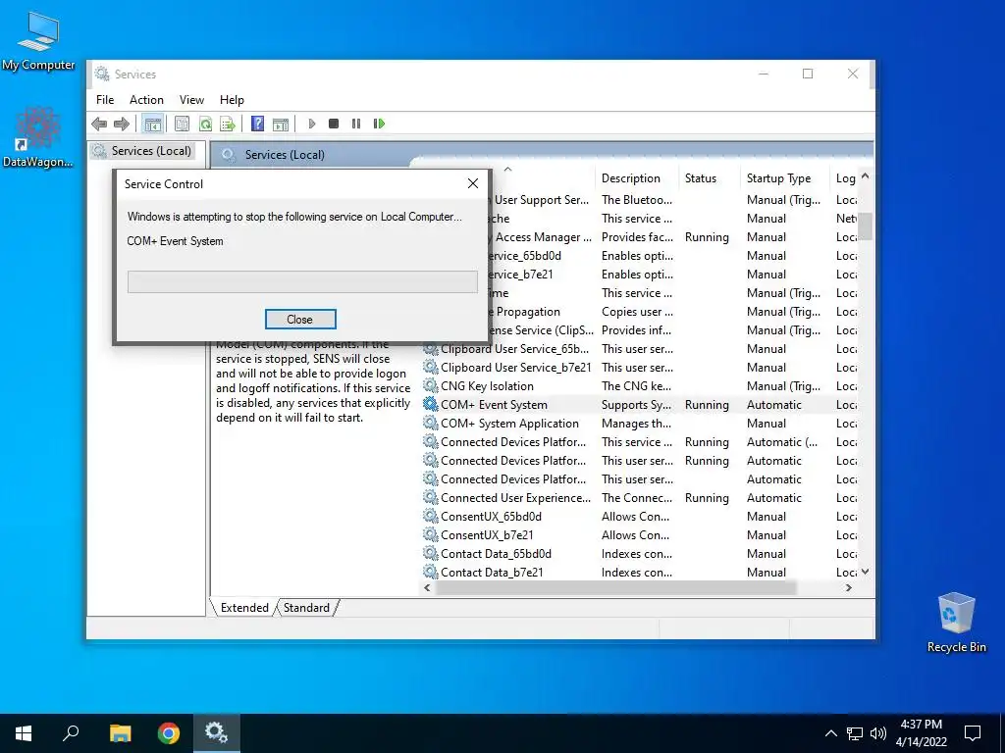Click Automatic startup type of COM+ Event System
This screenshot has width=1005, height=753.
click(773, 405)
